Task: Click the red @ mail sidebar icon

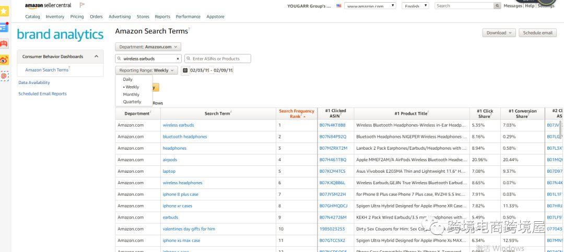Action: [4, 76]
